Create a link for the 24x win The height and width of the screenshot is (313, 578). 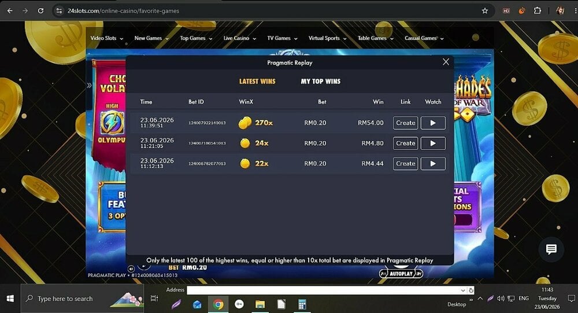tap(406, 143)
